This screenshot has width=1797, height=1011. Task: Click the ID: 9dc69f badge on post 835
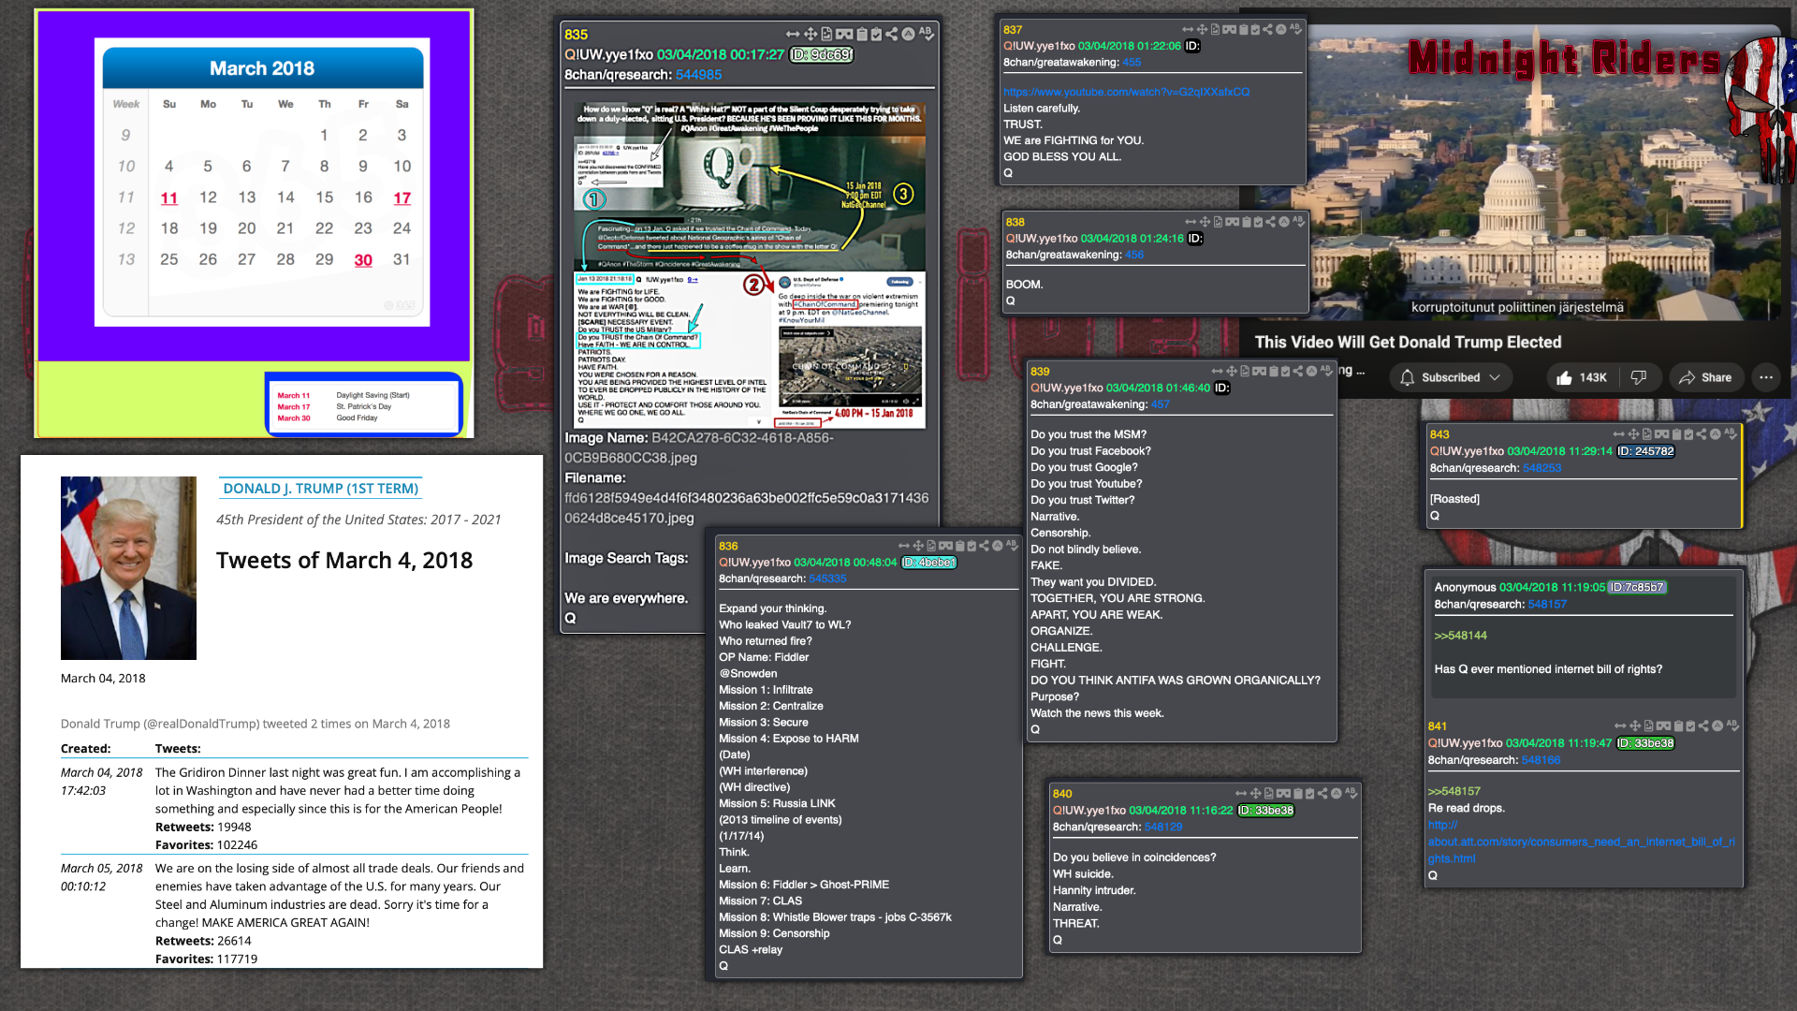pos(821,55)
